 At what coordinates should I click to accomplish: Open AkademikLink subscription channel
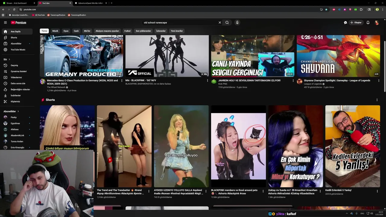click(x=17, y=135)
